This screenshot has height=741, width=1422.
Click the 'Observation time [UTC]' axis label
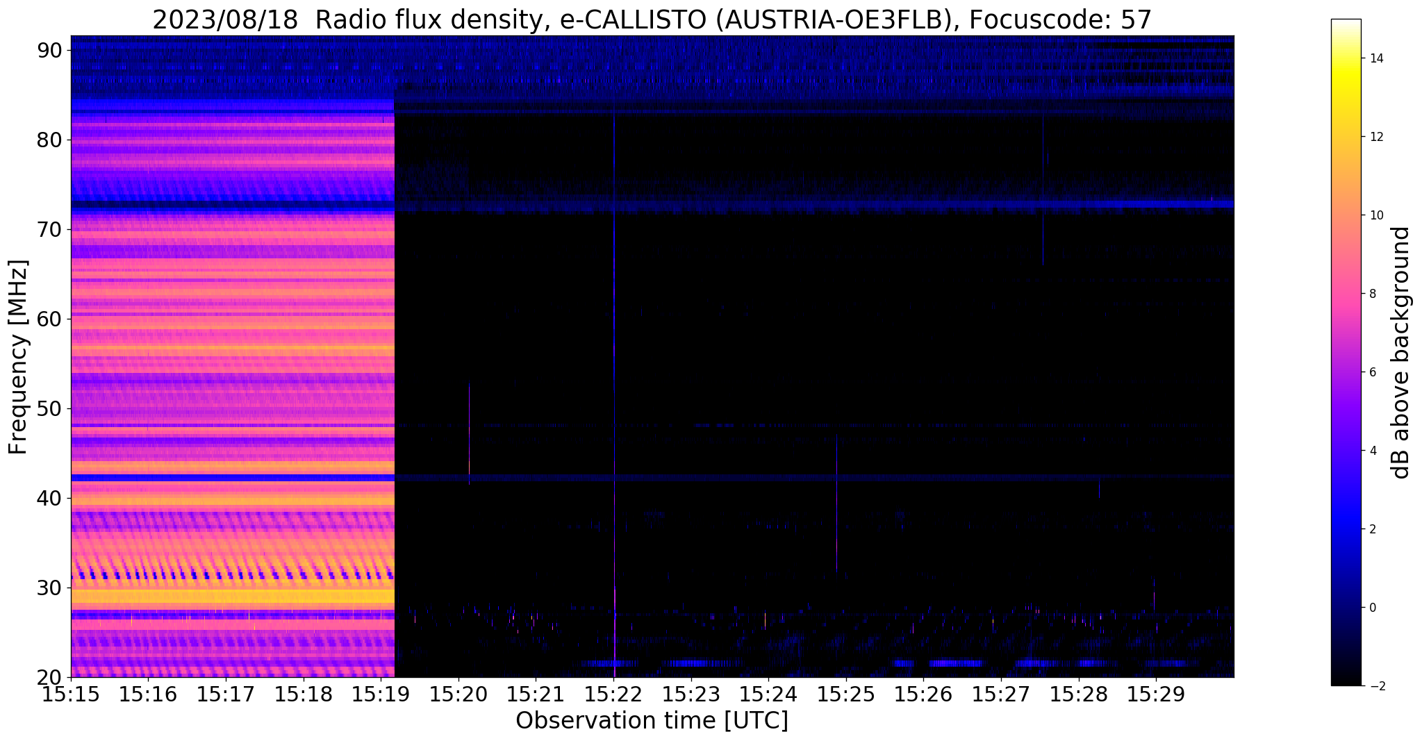click(x=652, y=721)
